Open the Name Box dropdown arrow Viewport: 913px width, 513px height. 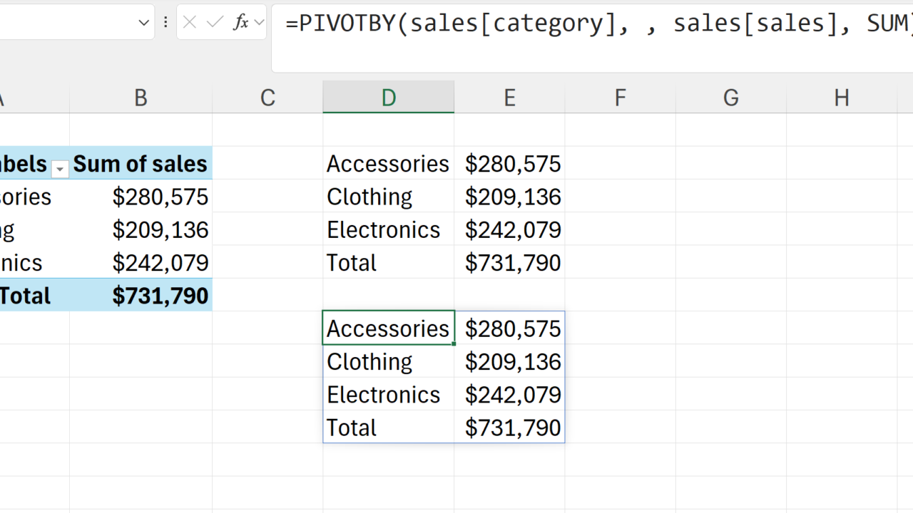(x=143, y=23)
